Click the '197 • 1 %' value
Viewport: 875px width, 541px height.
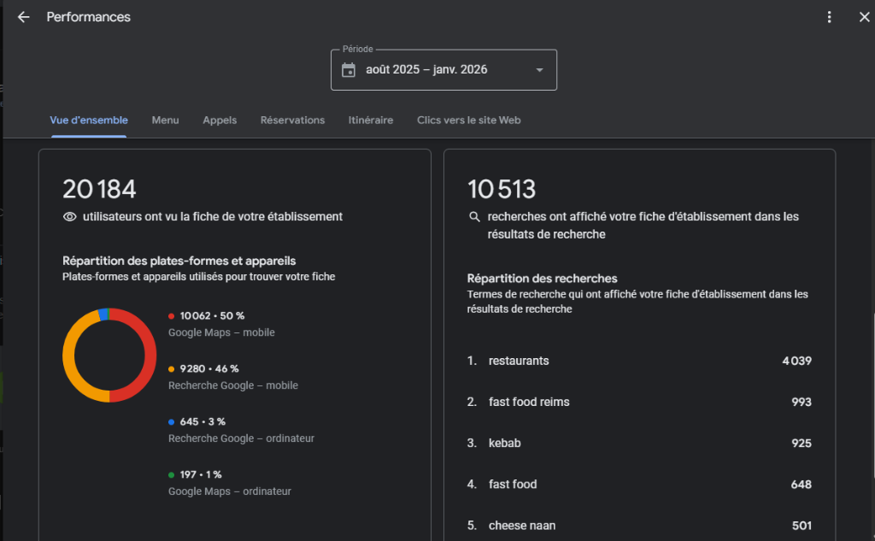pyautogui.click(x=201, y=475)
